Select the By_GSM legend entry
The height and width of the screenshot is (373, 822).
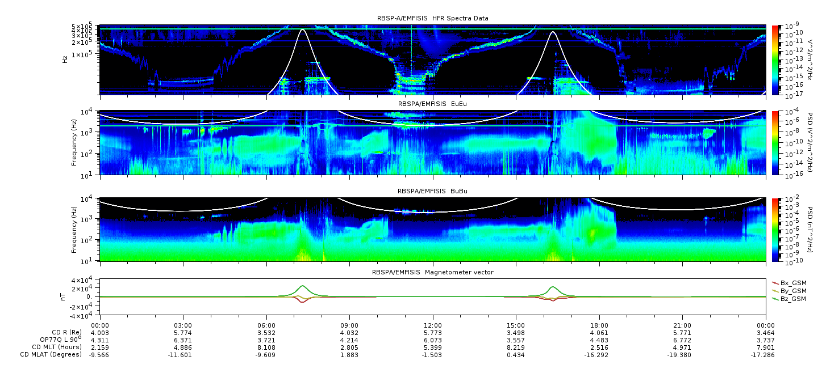789,290
